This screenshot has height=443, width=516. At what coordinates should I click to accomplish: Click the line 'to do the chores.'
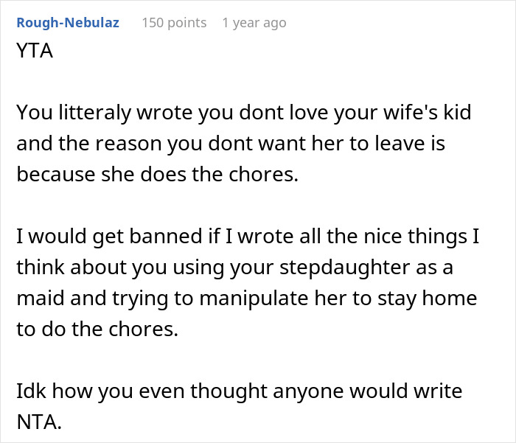97,329
